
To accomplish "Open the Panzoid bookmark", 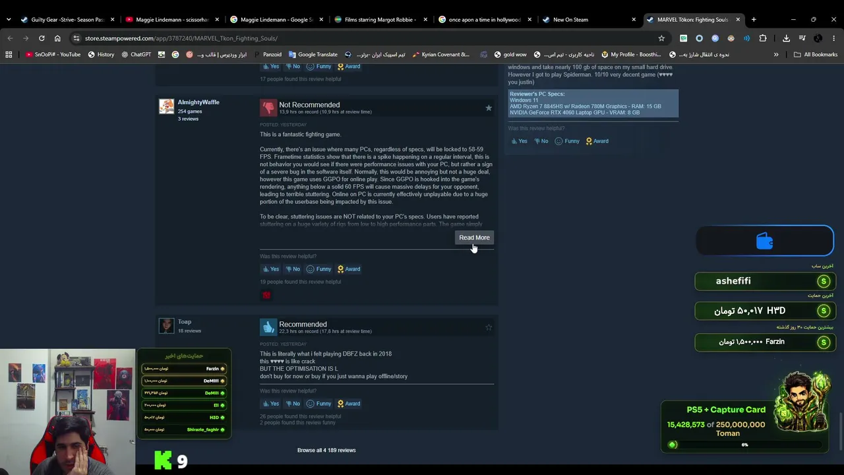I will (267, 55).
